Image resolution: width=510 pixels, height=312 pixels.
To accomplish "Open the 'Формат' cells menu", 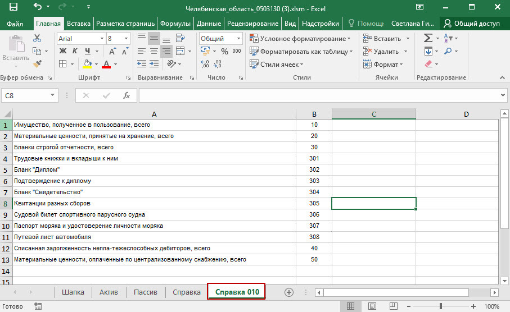I will click(383, 65).
